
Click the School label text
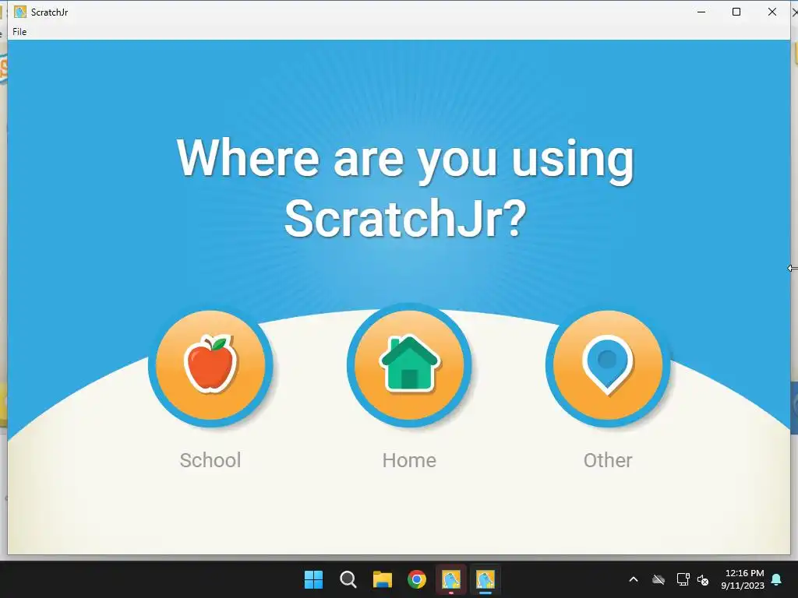point(210,460)
